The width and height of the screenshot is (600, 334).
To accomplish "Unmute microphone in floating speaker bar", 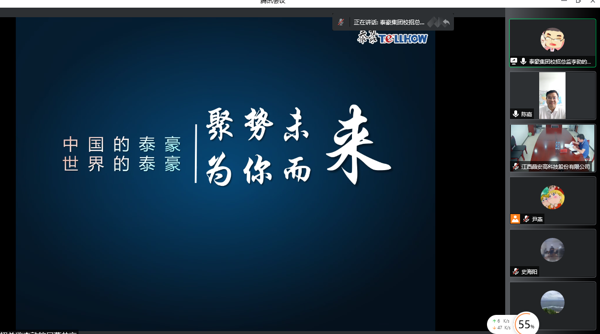I will point(341,22).
